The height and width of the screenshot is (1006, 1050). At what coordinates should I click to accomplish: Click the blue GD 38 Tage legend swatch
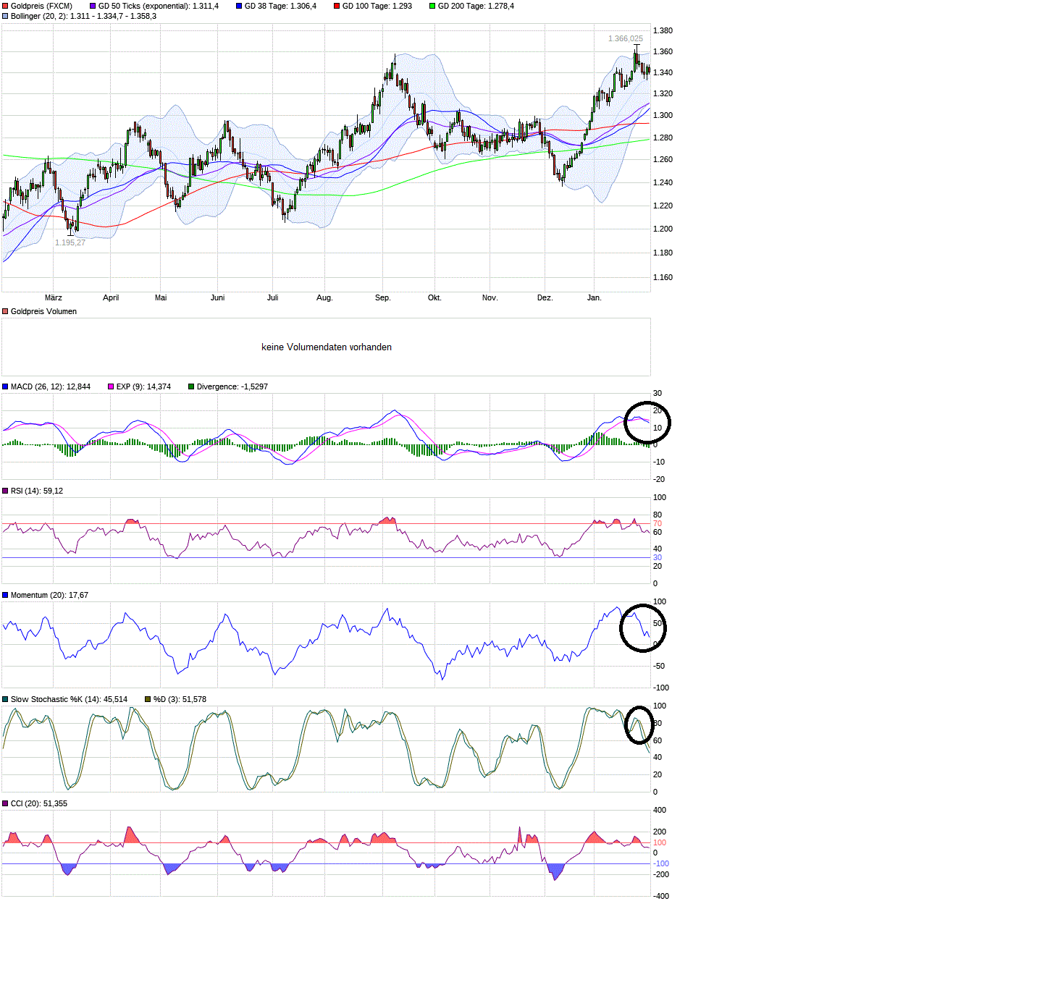pyautogui.click(x=239, y=6)
